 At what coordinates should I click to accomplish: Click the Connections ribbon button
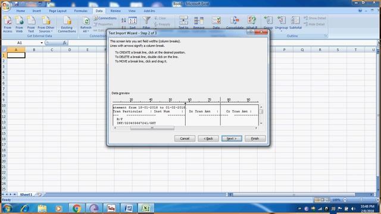[105, 18]
